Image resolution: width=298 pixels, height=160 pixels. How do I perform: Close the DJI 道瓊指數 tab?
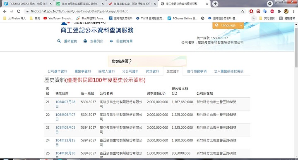155,4
